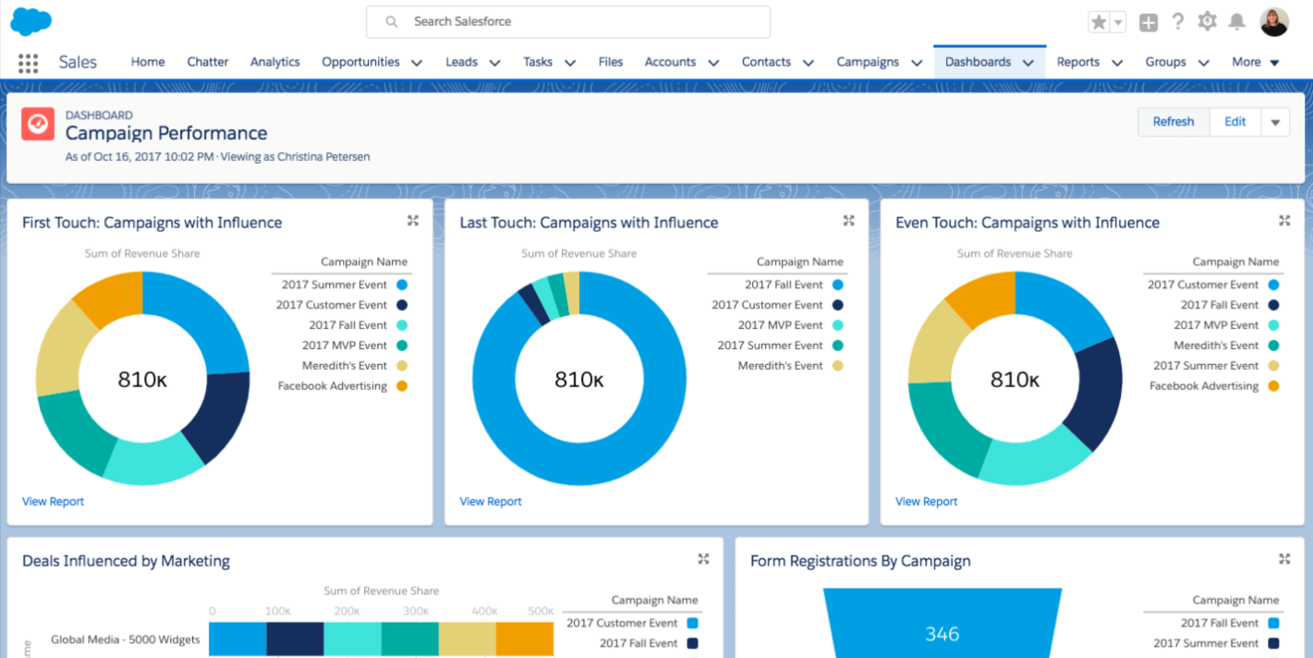The height and width of the screenshot is (658, 1313).
Task: Click 2017 Fall Event in Even Touch legend
Action: pyautogui.click(x=1220, y=305)
